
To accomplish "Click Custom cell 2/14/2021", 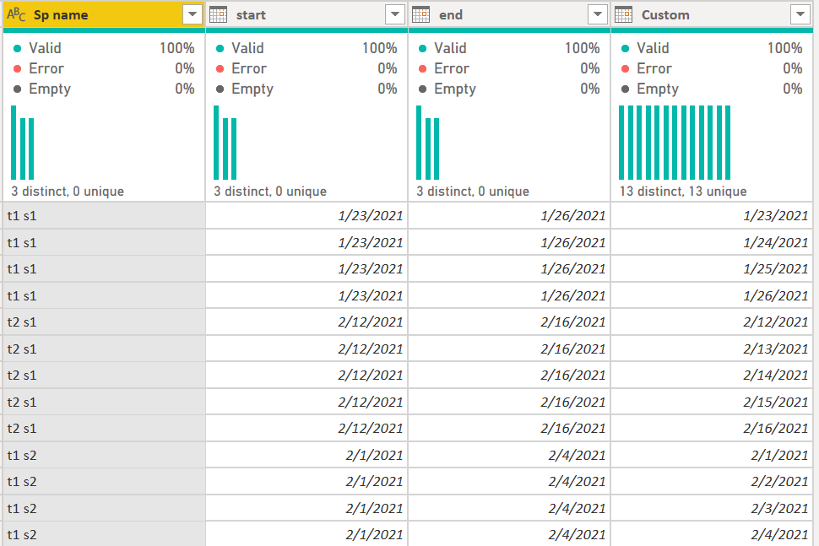I will (x=712, y=376).
